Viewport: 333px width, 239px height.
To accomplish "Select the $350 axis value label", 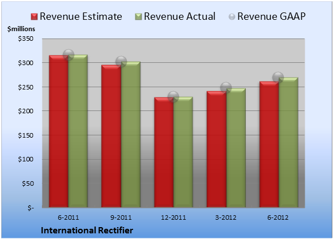I will 25,39.
